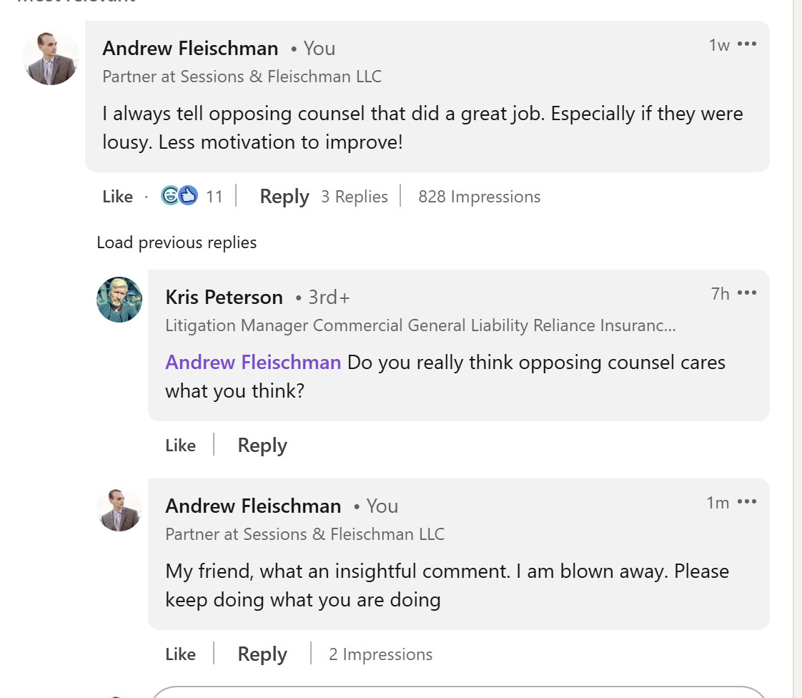Open three-dot menu on Andrew's 1m reply

[x=747, y=501]
